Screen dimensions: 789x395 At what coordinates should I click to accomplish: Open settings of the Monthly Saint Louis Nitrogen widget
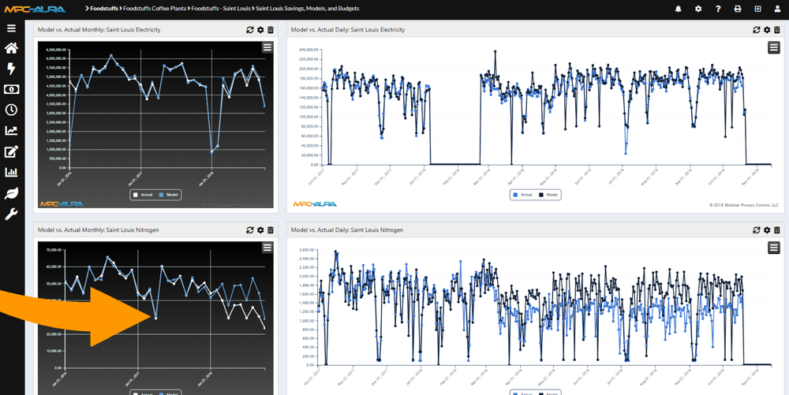[260, 229]
